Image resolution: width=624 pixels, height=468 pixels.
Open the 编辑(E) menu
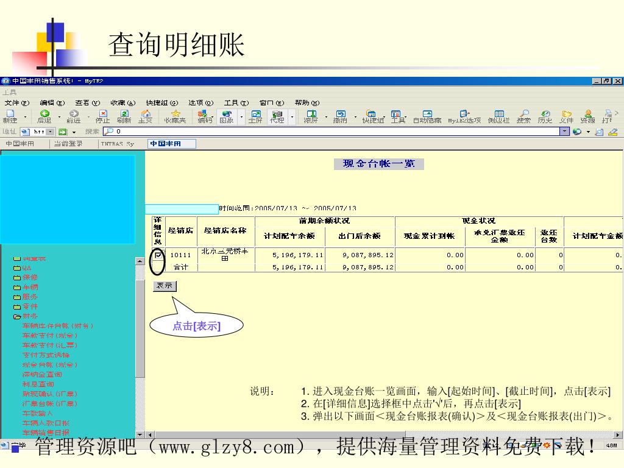point(52,102)
